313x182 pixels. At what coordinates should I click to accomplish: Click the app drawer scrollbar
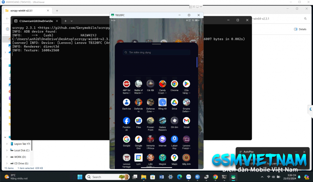coord(197,62)
